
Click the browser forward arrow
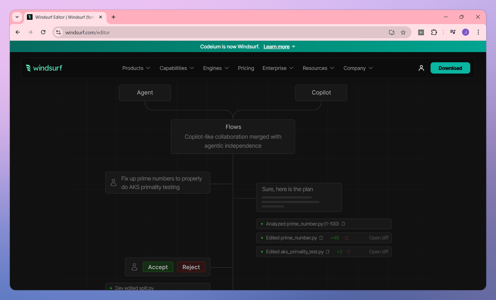pos(30,32)
